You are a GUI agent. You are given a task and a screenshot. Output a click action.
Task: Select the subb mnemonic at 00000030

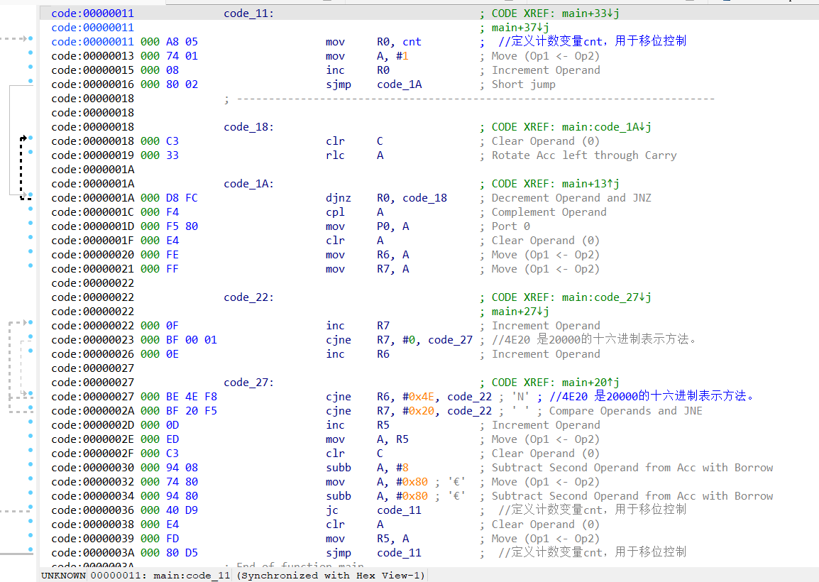point(339,468)
